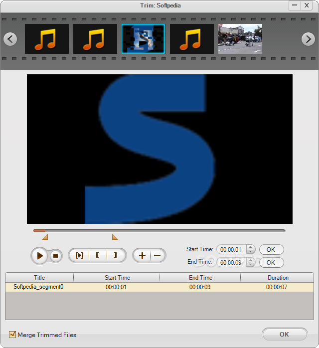Click the main OK button at bottom
The height and width of the screenshot is (348, 319).
pos(285,334)
